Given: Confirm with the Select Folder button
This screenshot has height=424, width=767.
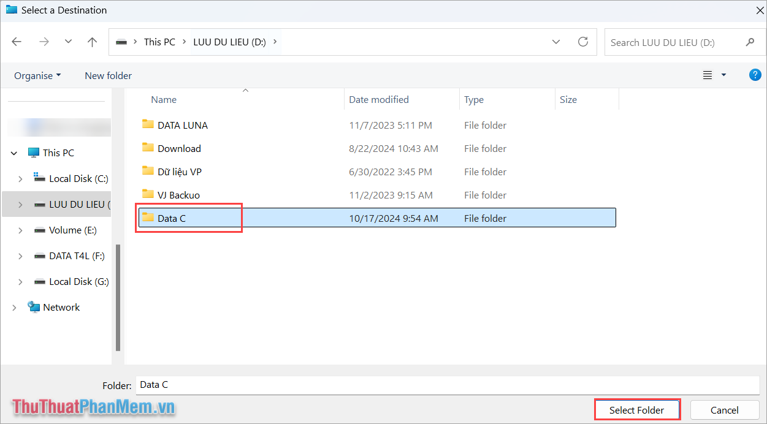Looking at the screenshot, I should 637,410.
